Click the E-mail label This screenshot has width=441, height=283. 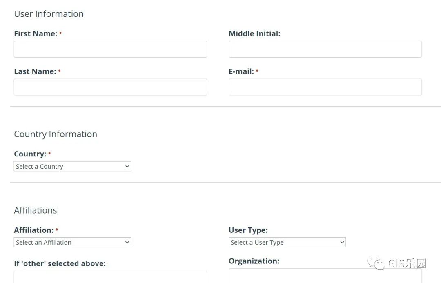tap(241, 71)
